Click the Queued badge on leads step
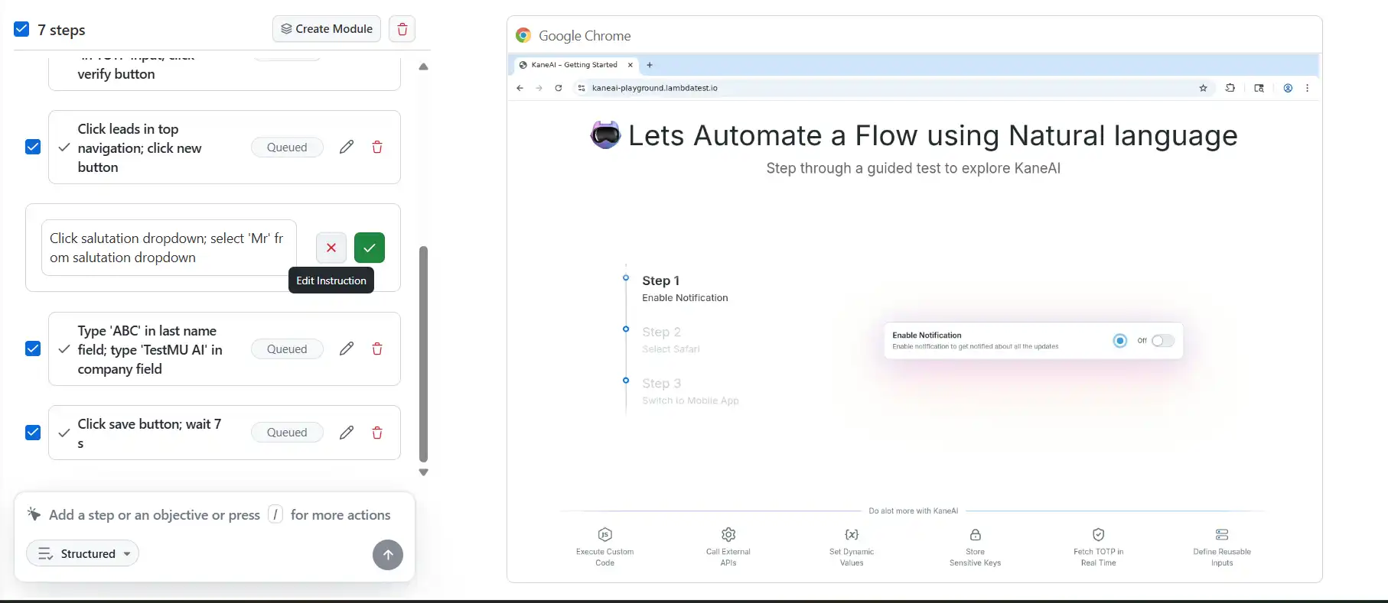The image size is (1388, 603). (x=287, y=148)
